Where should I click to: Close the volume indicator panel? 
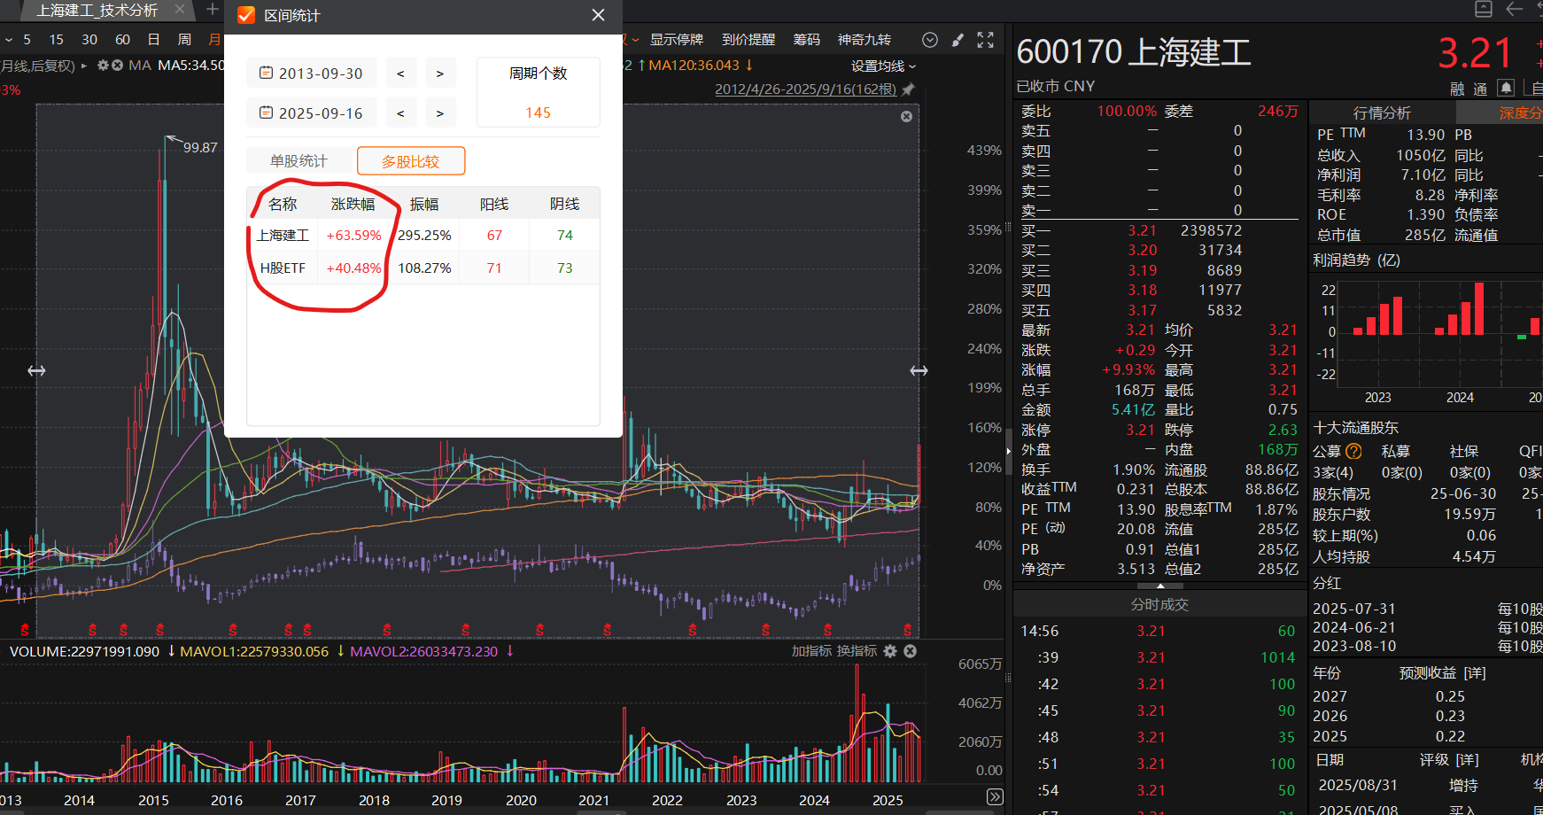point(910,651)
